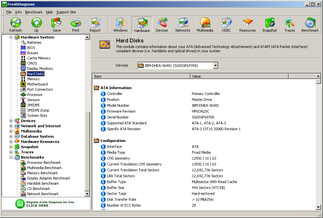Click the Up arrow toolbar icon
323x218 pixels.
click(36, 25)
